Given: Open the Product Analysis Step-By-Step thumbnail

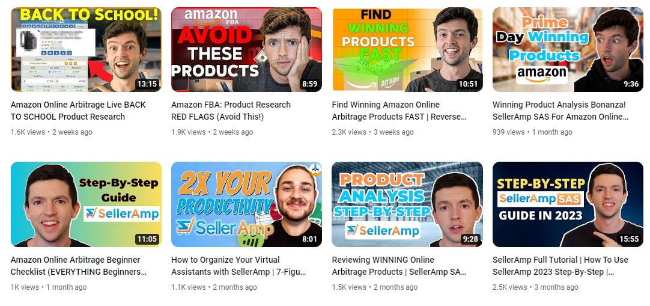Looking at the screenshot, I should coord(407,204).
